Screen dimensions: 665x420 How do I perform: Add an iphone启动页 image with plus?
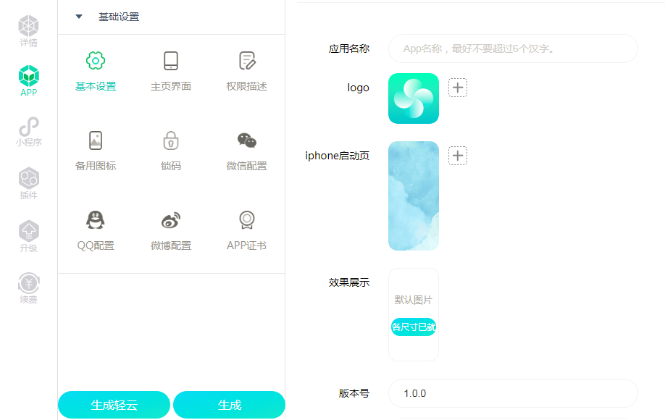coord(458,156)
